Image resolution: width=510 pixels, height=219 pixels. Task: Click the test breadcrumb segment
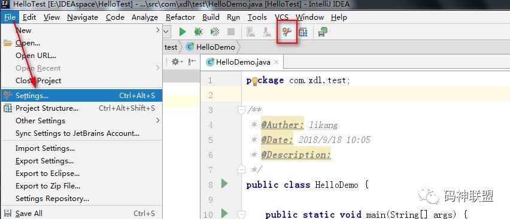coord(171,47)
